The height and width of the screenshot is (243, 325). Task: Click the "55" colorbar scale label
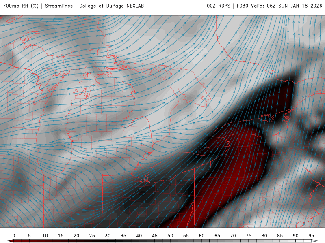click(186, 236)
